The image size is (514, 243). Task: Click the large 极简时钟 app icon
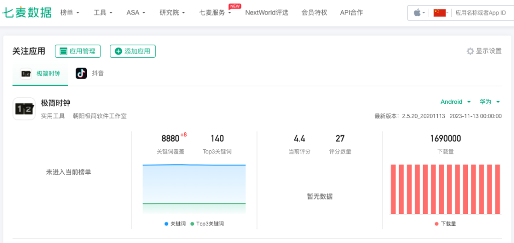pos(24,109)
